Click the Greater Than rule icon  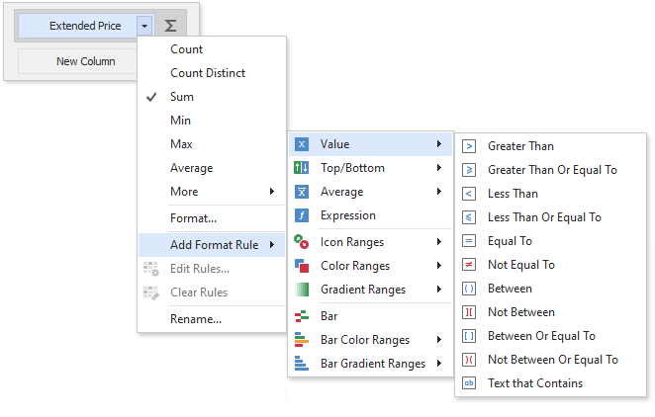pos(469,146)
